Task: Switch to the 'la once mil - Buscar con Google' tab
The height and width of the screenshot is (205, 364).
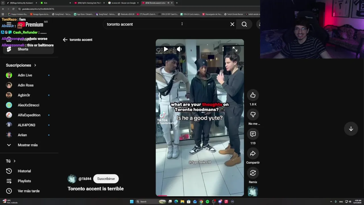Action: [x=123, y=3]
